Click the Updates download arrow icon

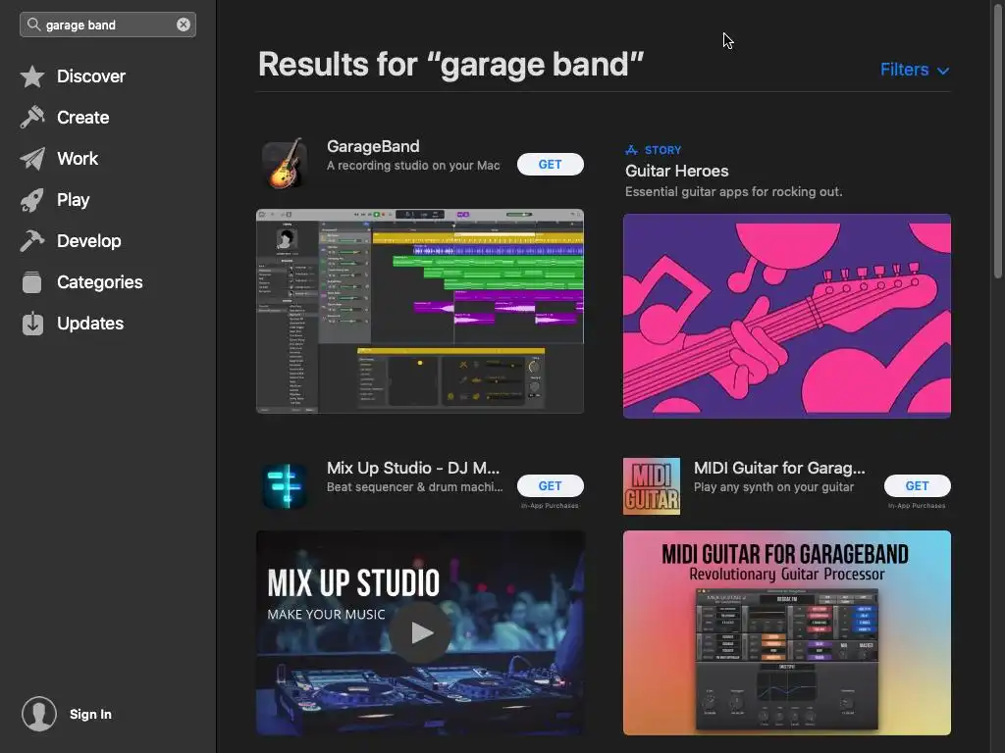click(32, 324)
